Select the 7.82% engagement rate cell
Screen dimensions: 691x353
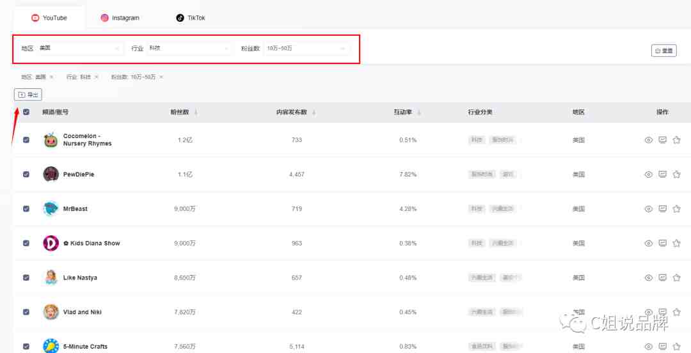pos(408,175)
